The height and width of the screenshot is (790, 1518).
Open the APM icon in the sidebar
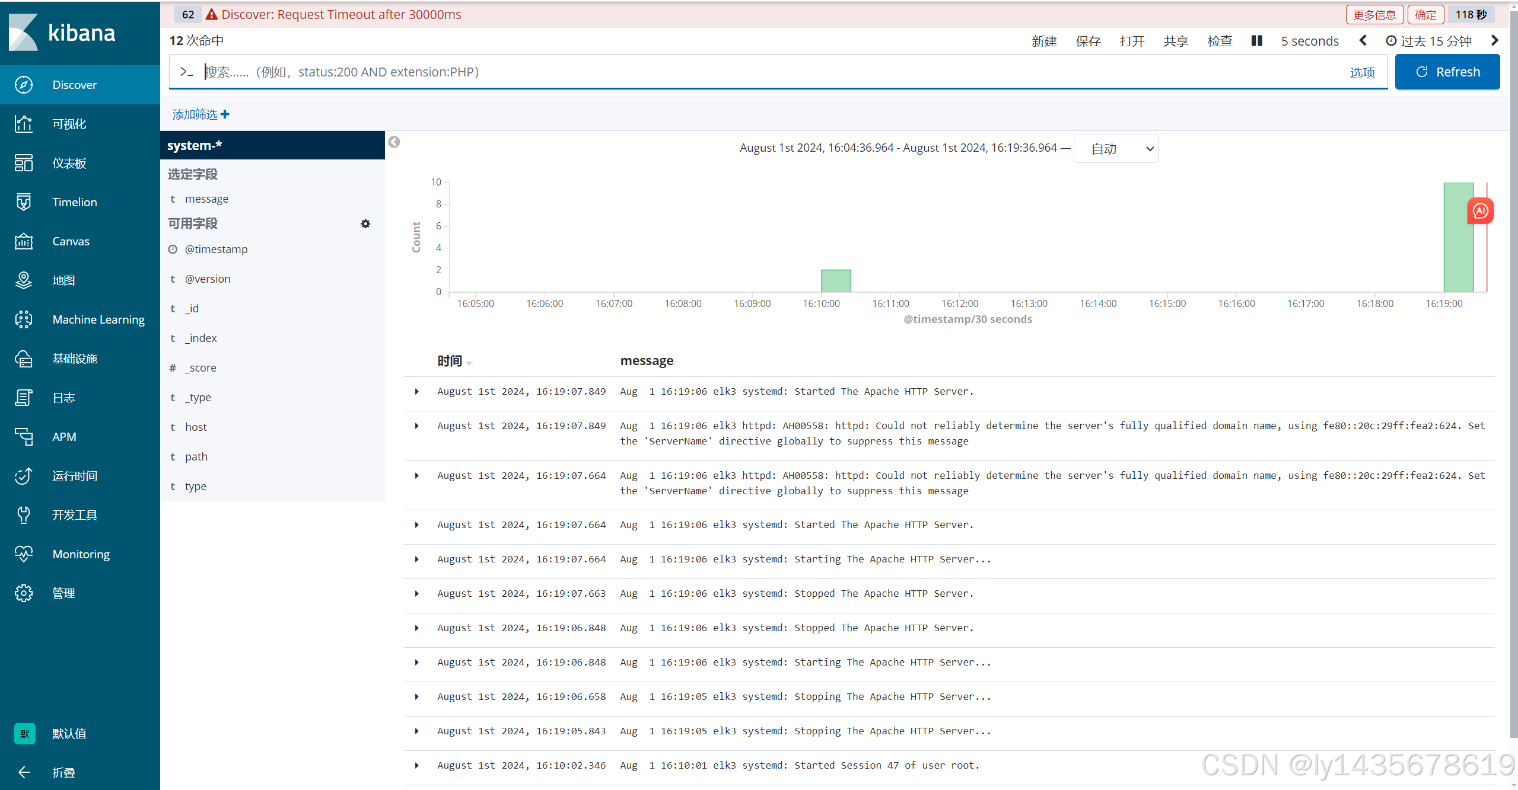[24, 437]
